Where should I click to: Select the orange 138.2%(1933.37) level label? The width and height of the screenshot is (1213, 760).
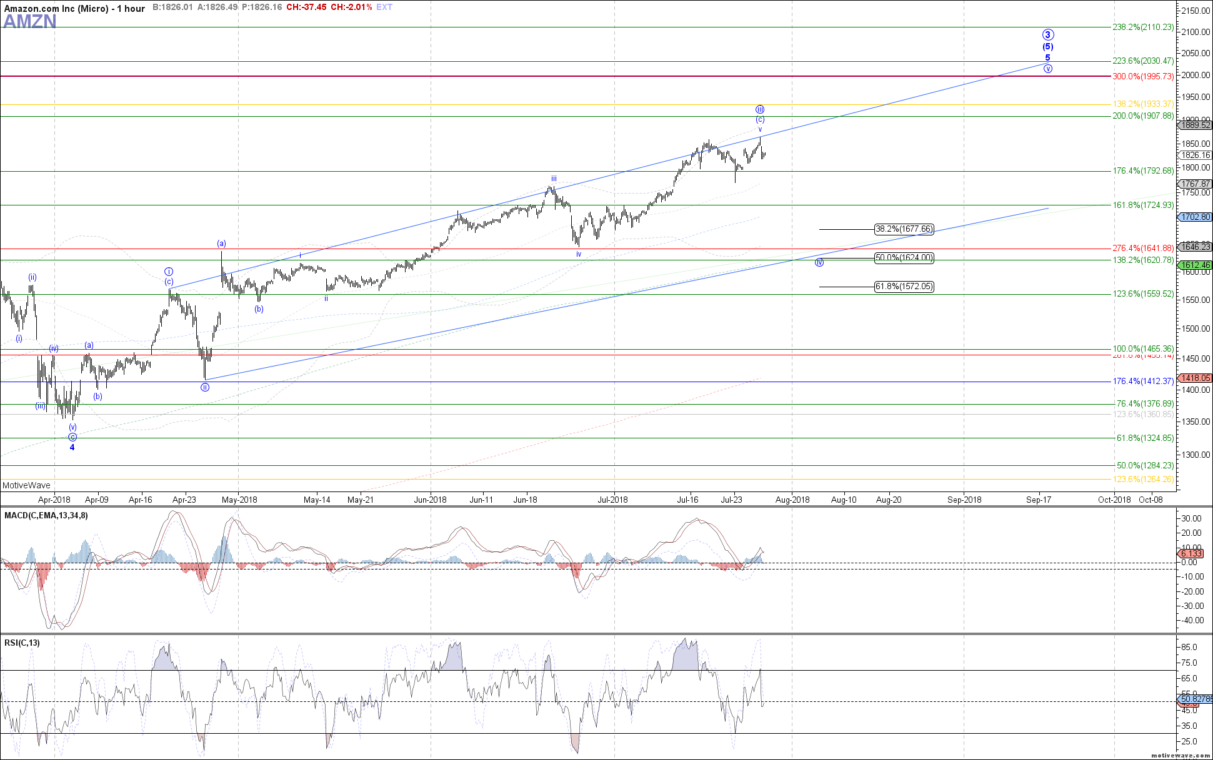(1143, 104)
